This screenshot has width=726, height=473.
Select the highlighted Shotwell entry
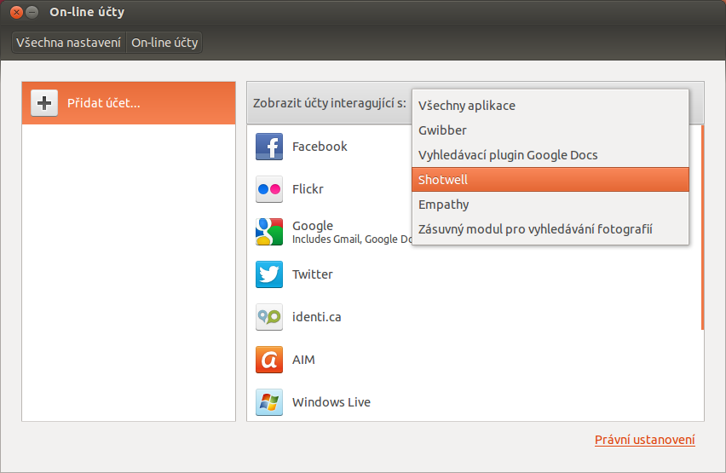click(550, 179)
